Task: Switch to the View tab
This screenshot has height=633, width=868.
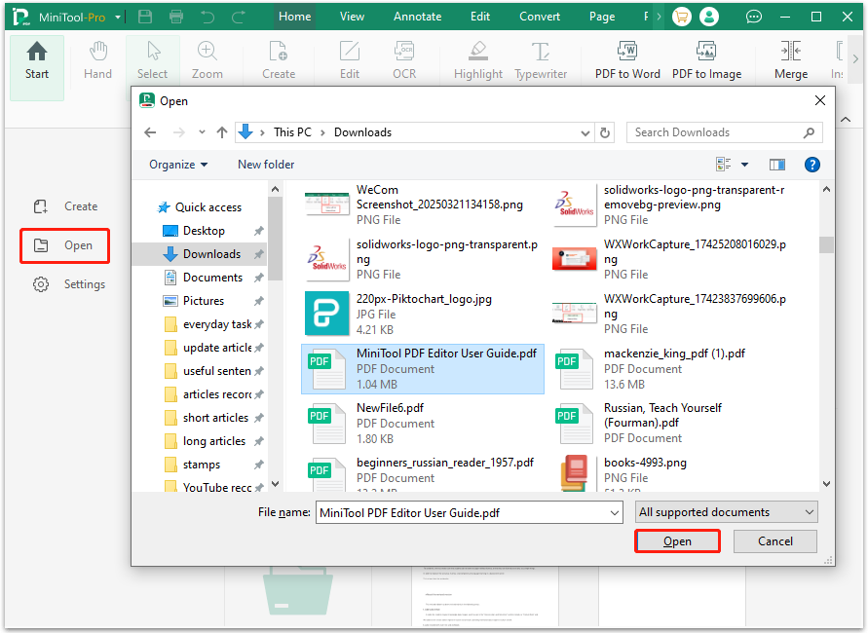Action: (x=352, y=17)
